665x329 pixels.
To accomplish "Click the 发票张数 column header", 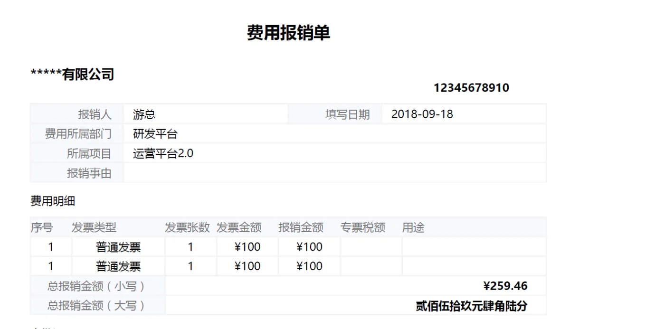I will tap(187, 228).
